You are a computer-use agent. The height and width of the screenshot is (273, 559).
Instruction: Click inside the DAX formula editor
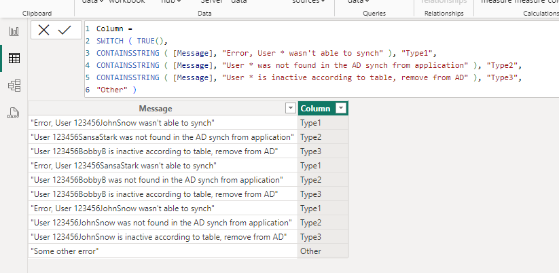[x=321, y=59]
